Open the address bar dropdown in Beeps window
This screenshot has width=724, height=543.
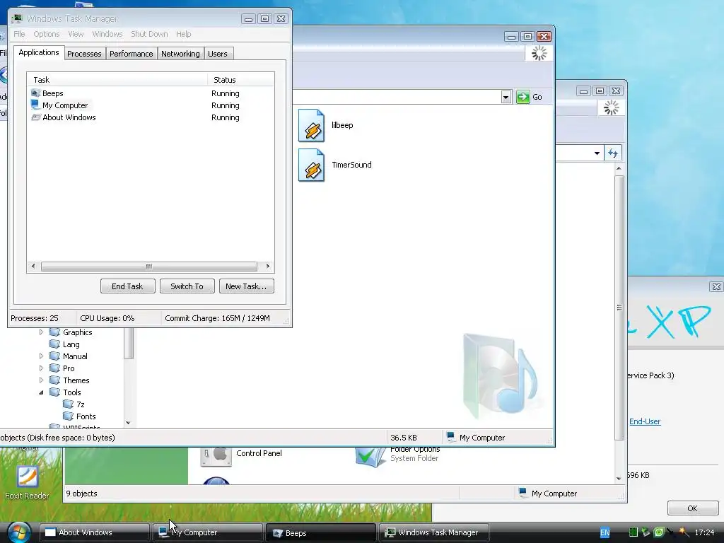click(506, 97)
